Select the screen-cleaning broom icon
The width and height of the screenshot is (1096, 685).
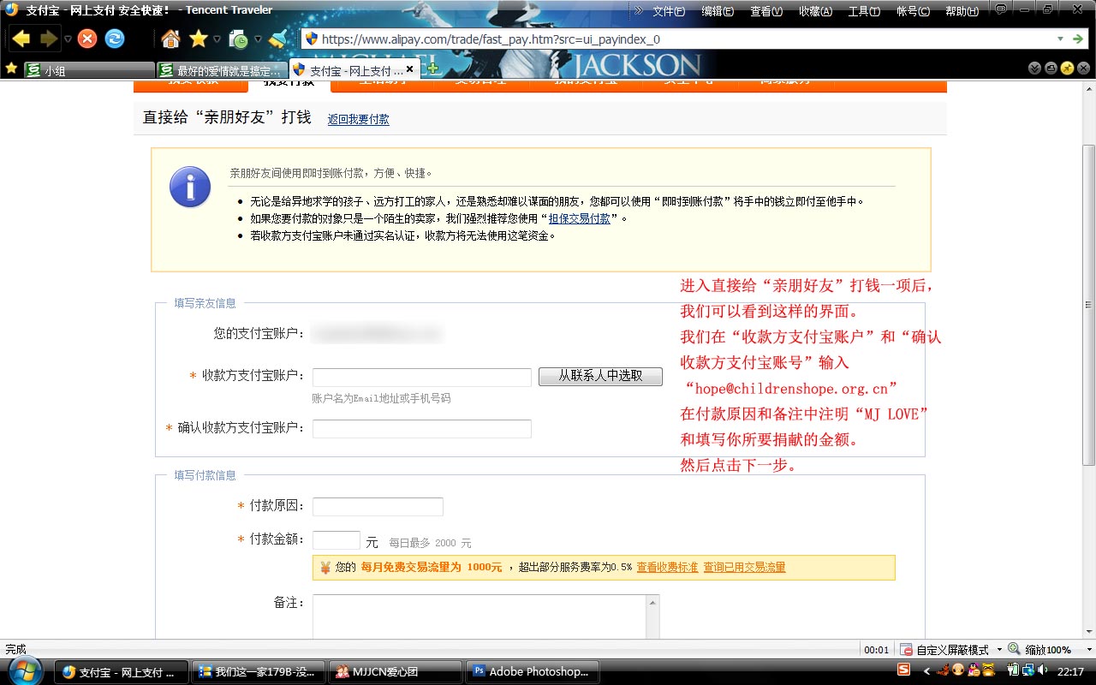tap(276, 39)
